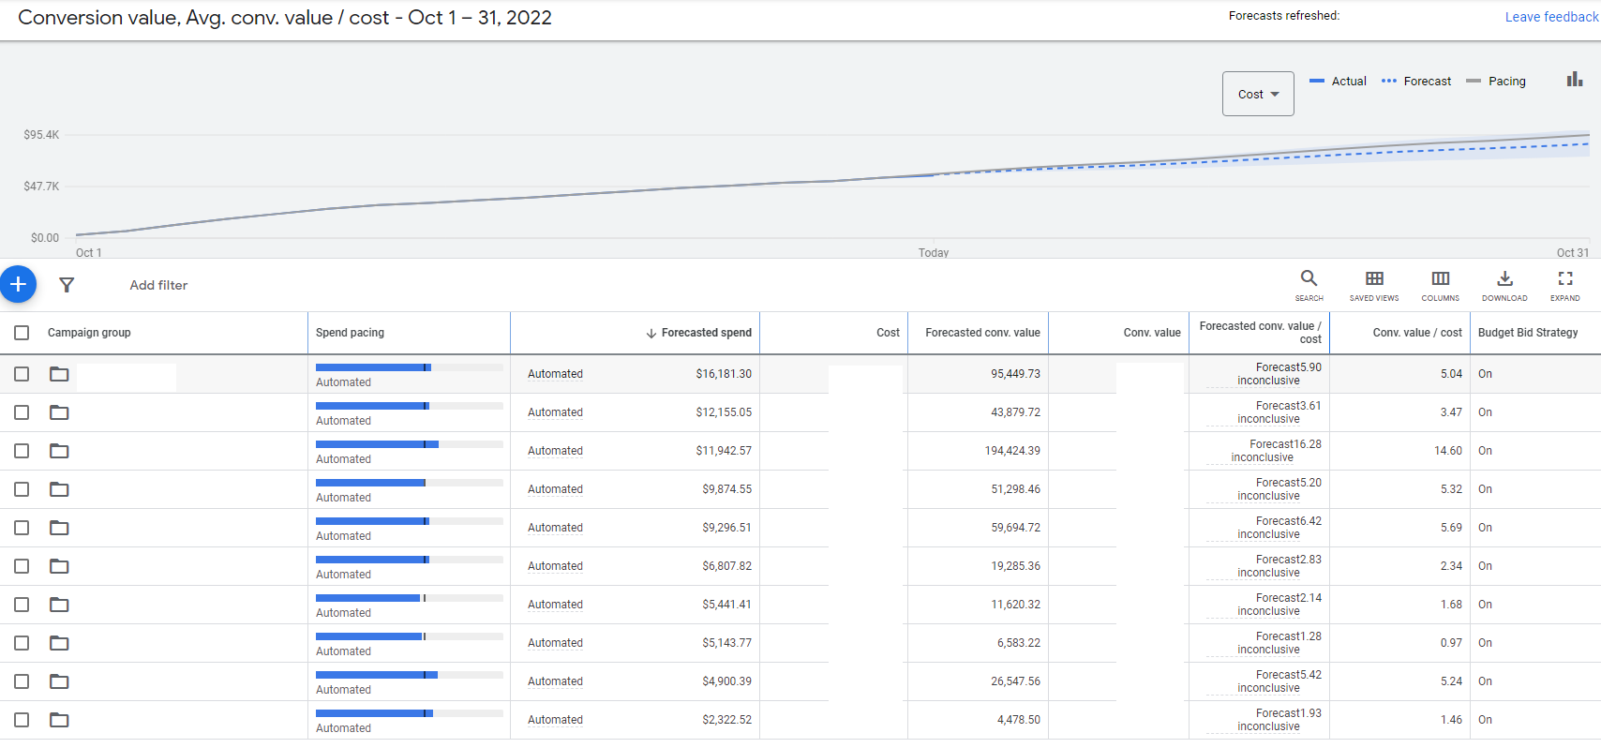Image resolution: width=1601 pixels, height=748 pixels.
Task: Click the blue plus add button
Action: pyautogui.click(x=18, y=284)
